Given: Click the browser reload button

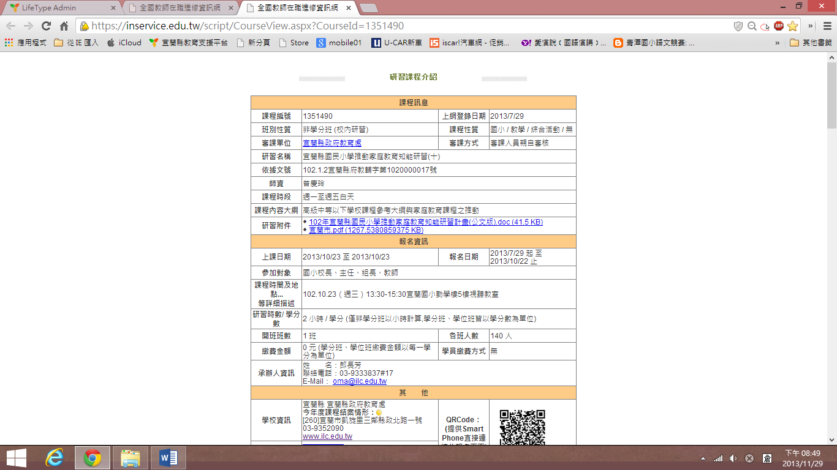Looking at the screenshot, I should (x=46, y=26).
